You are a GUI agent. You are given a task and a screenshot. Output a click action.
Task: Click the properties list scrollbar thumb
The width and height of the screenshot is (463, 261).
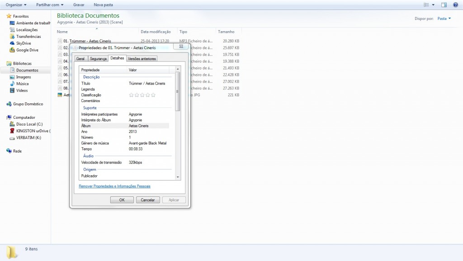click(x=178, y=91)
